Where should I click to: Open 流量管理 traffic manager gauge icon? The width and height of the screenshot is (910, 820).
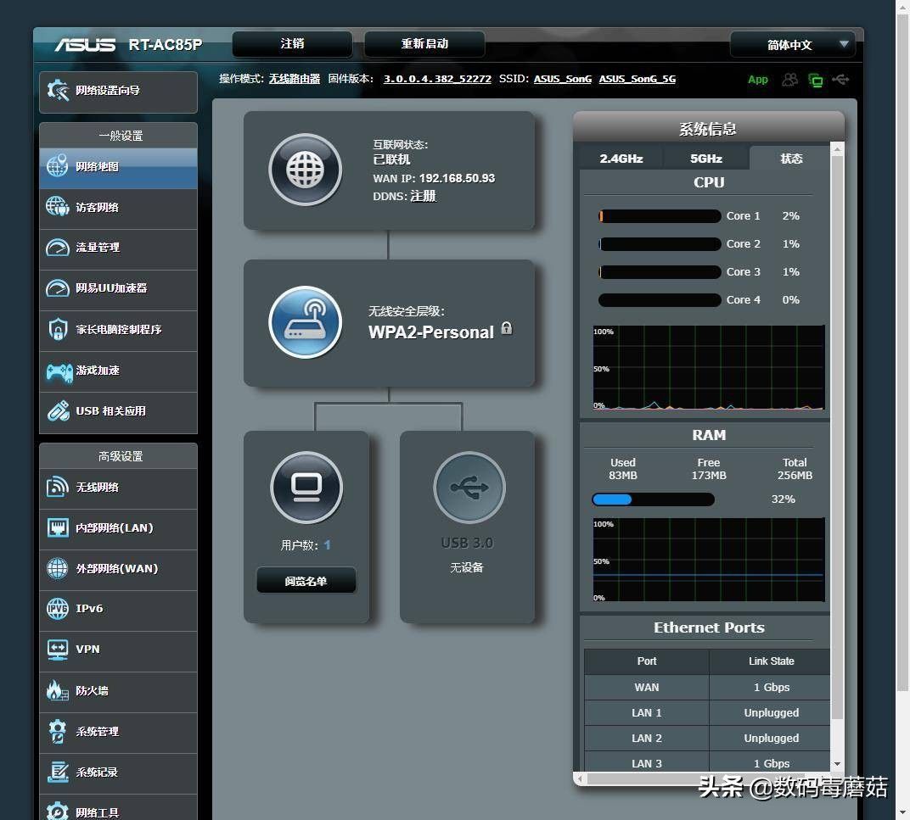click(x=58, y=248)
